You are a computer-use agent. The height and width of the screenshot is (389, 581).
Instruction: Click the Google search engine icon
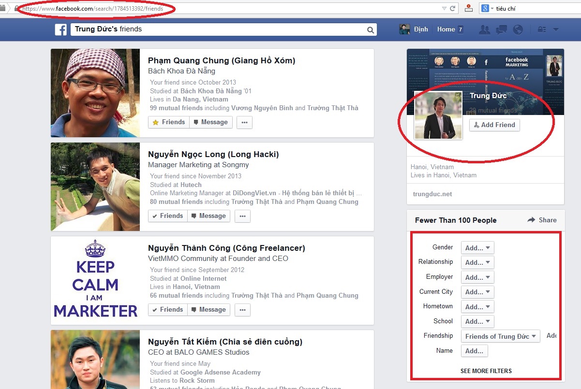click(484, 8)
